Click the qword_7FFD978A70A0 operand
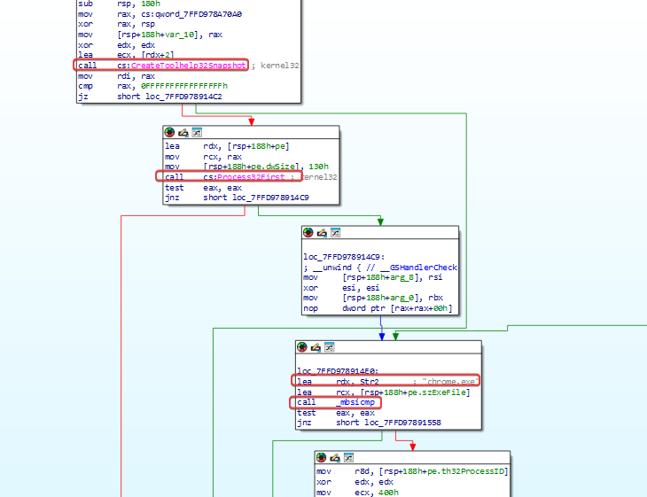The height and width of the screenshot is (497, 647). point(199,14)
